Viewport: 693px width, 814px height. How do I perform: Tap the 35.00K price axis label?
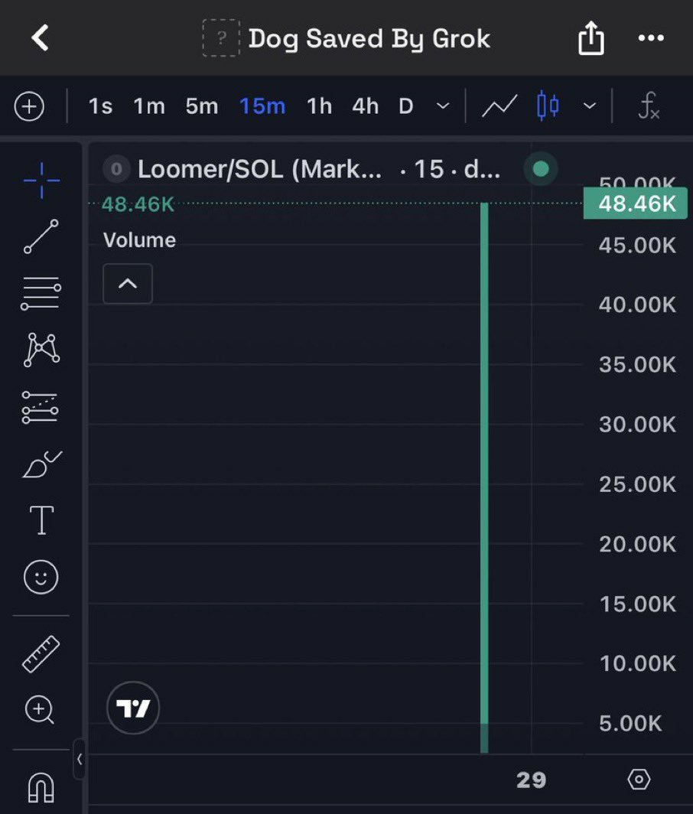click(x=637, y=364)
